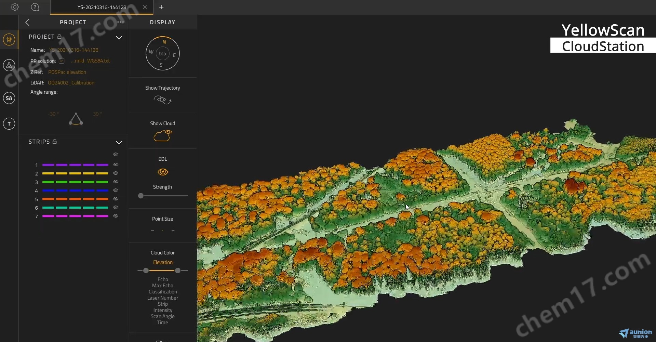Select Classification cloud color mode
This screenshot has height=342, width=656.
click(x=163, y=292)
